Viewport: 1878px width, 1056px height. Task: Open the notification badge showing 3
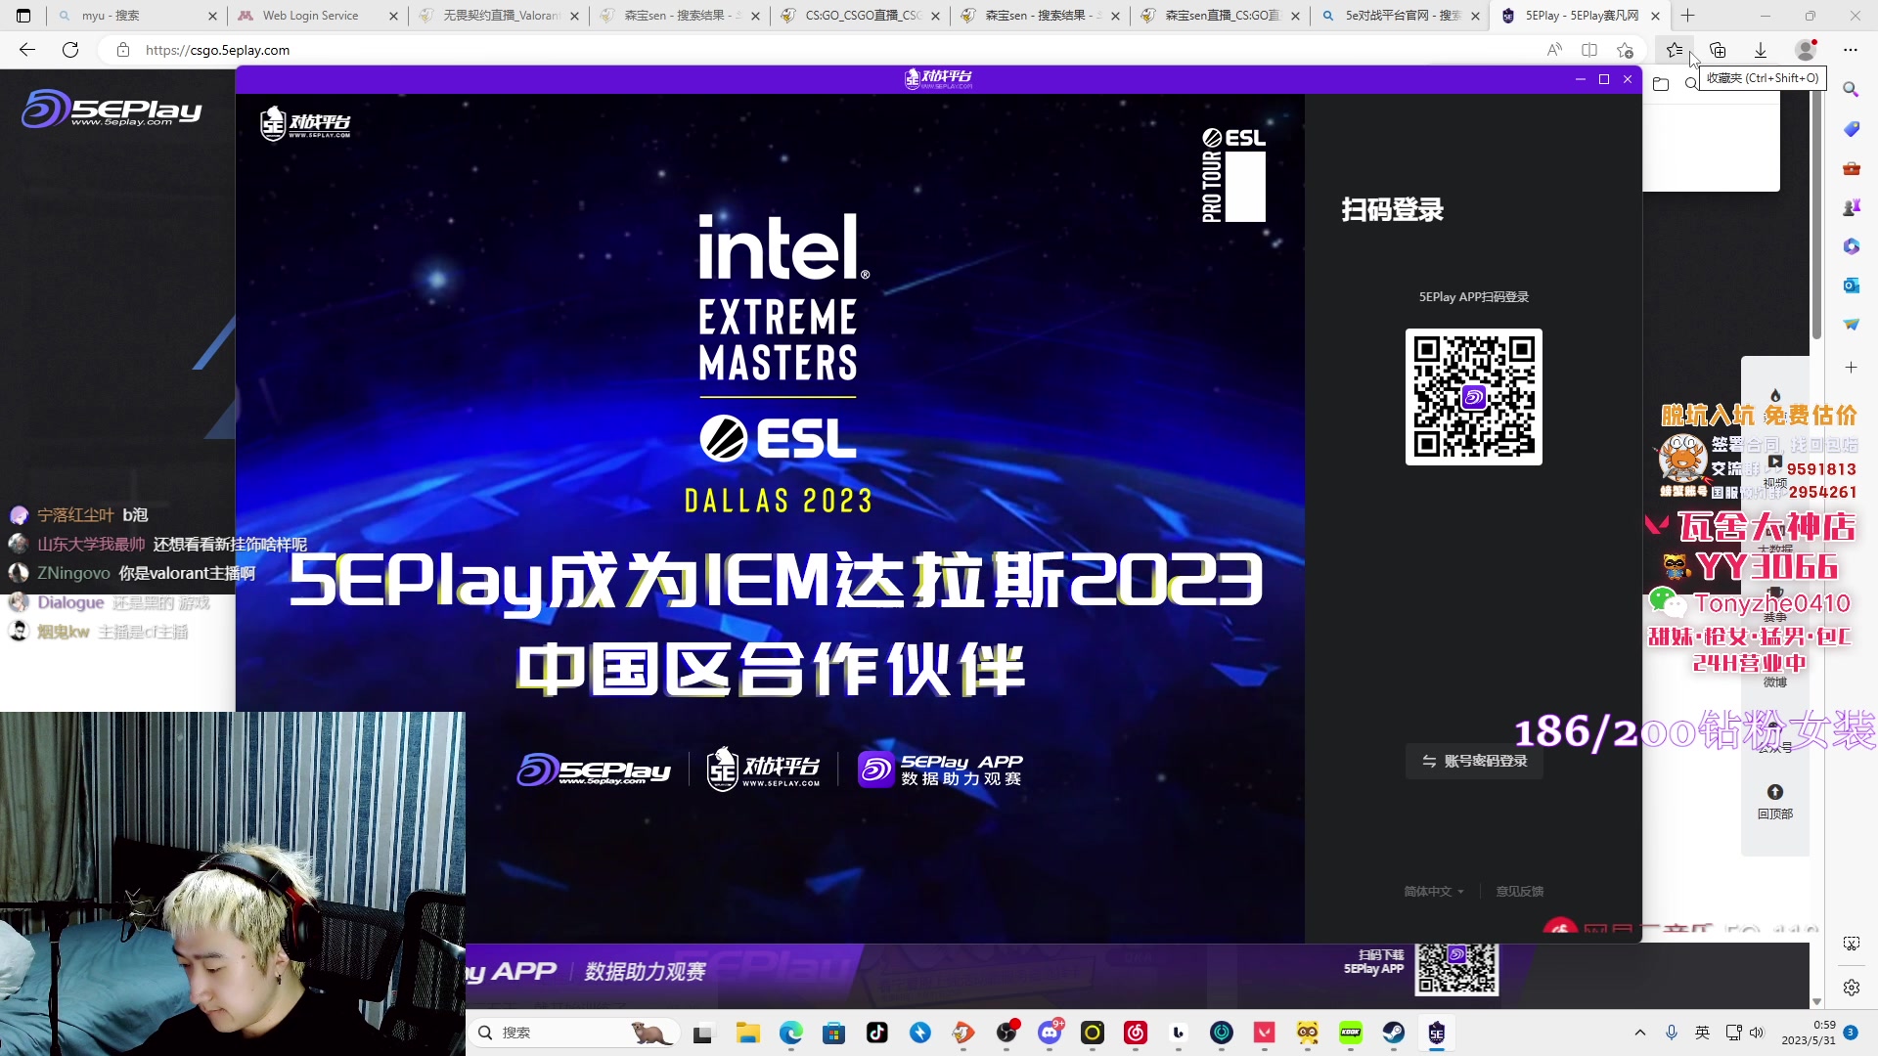[1851, 1033]
